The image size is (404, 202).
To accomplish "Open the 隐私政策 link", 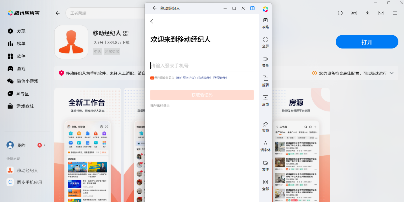I will click(204, 78).
